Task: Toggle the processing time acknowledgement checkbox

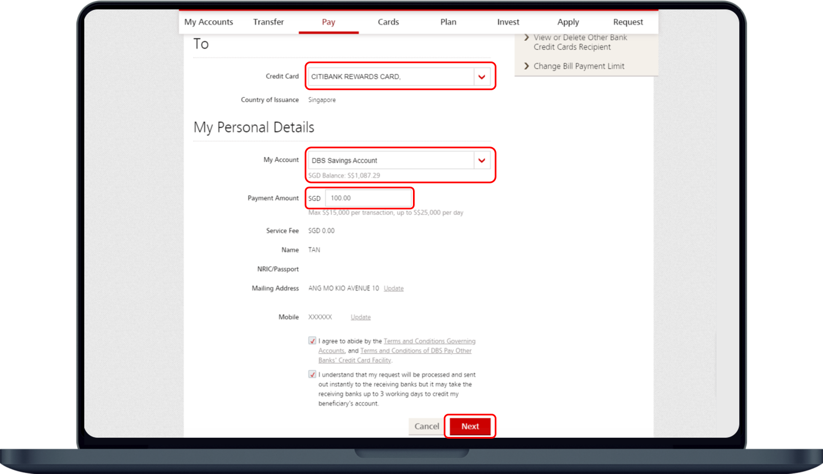Action: coord(312,374)
